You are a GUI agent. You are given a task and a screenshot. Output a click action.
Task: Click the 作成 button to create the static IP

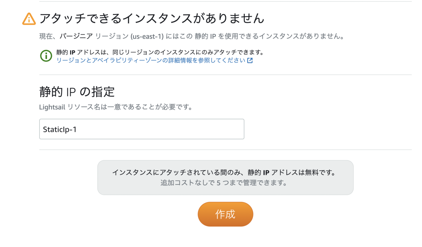(x=225, y=214)
